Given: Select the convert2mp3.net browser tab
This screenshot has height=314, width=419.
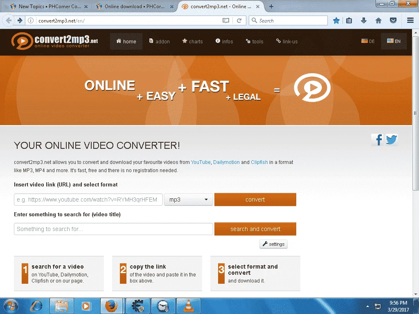Looking at the screenshot, I should pos(220,7).
